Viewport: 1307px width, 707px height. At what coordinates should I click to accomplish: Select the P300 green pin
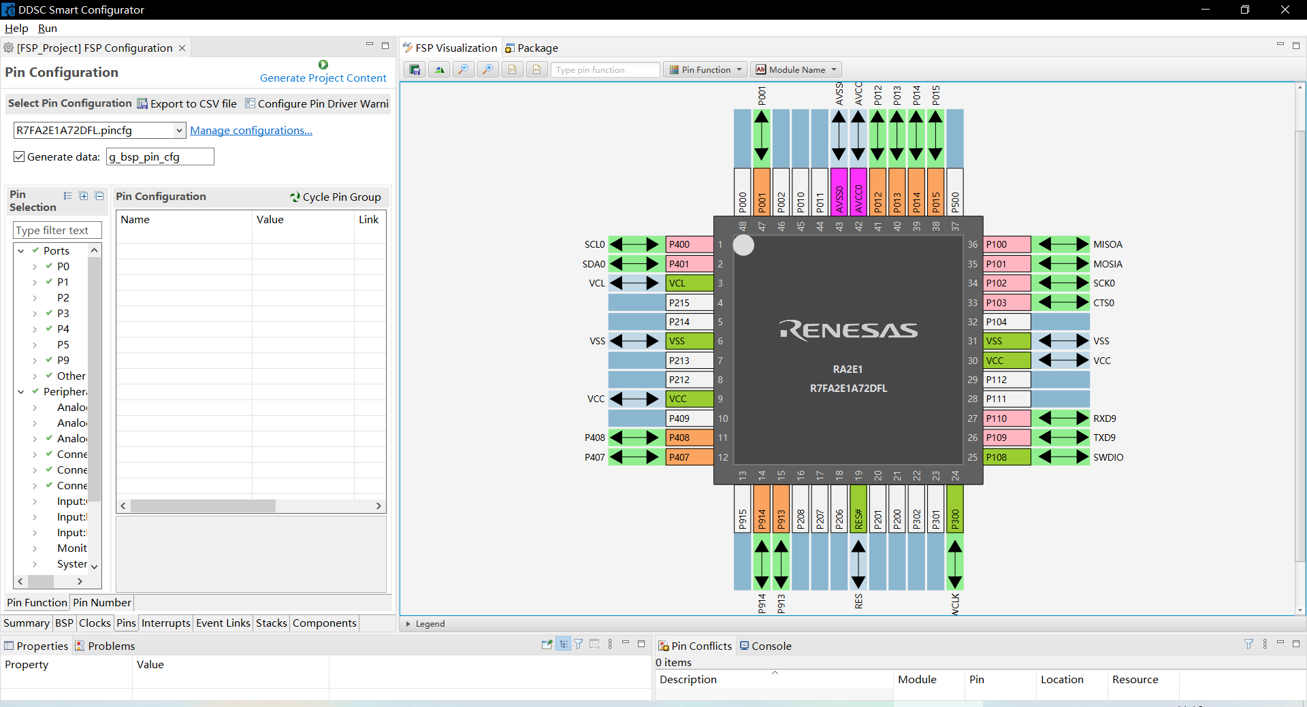(955, 508)
